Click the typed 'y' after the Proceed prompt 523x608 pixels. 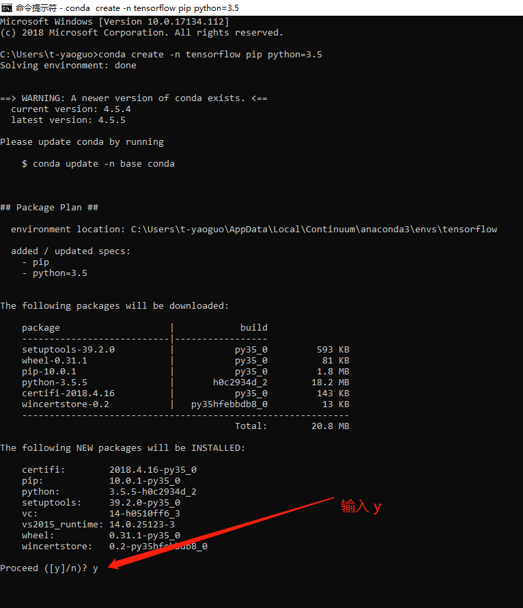[96, 568]
